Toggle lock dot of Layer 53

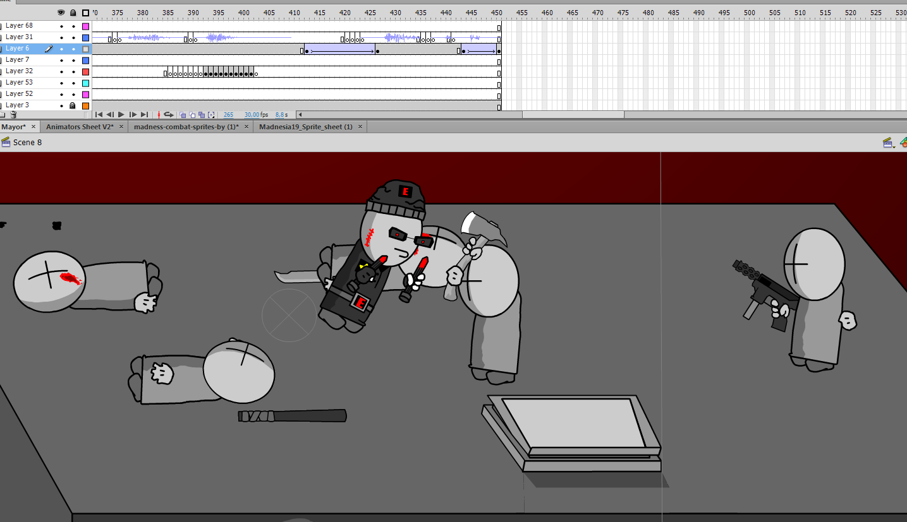(x=73, y=83)
